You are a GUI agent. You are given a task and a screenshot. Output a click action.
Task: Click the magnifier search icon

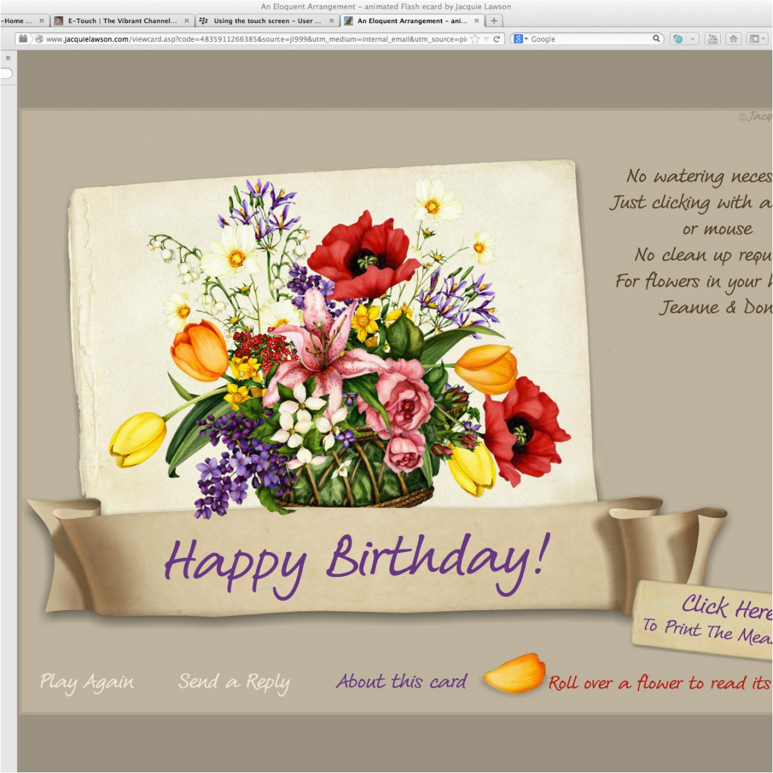[656, 39]
